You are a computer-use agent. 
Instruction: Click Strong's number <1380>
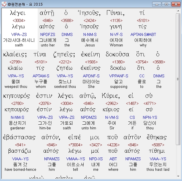point(118,62)
